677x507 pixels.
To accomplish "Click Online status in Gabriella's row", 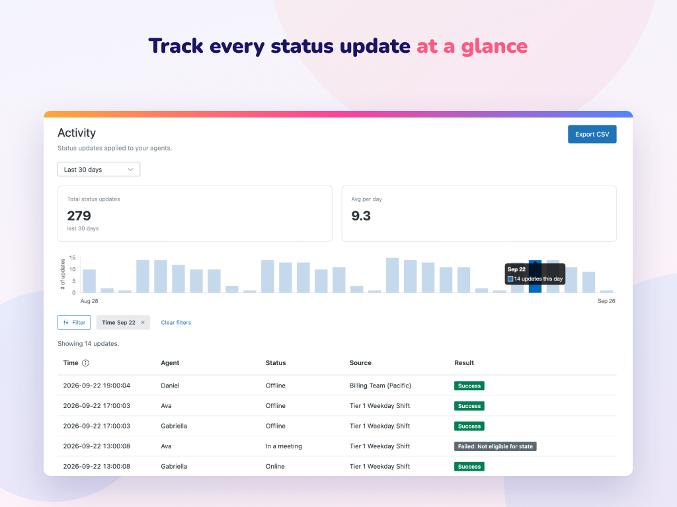I will [x=275, y=467].
